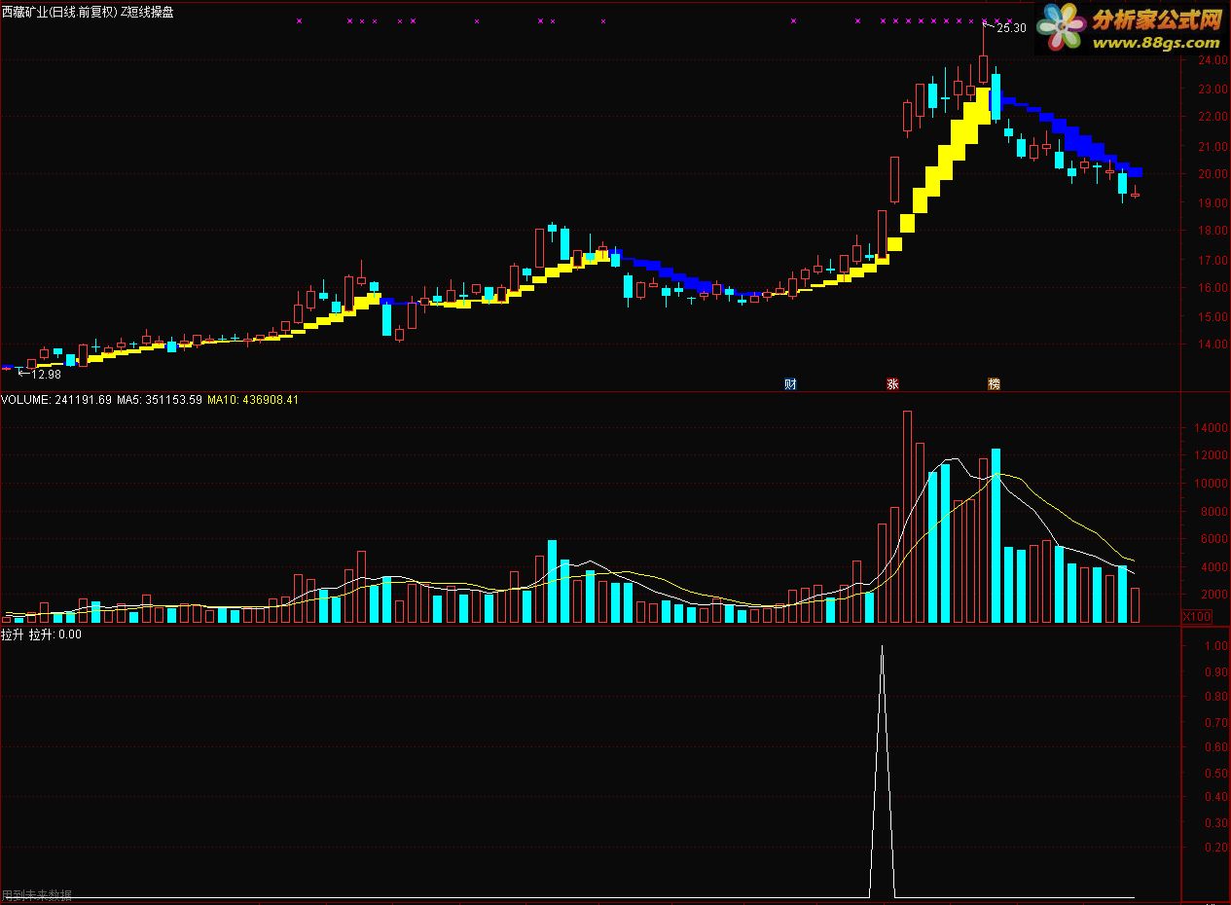Click the white 拉升 signal spike peak
Image resolution: width=1231 pixels, height=905 pixels.
pos(882,646)
